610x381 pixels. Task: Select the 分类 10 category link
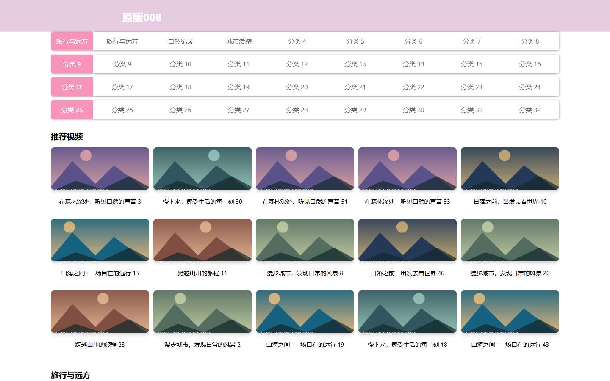point(180,64)
